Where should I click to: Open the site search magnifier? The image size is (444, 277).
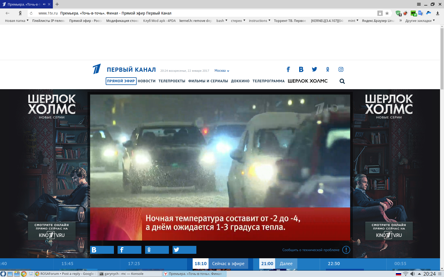tap(342, 81)
